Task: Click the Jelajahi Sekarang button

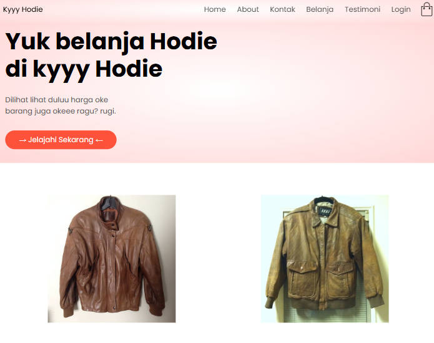Action: (x=61, y=140)
